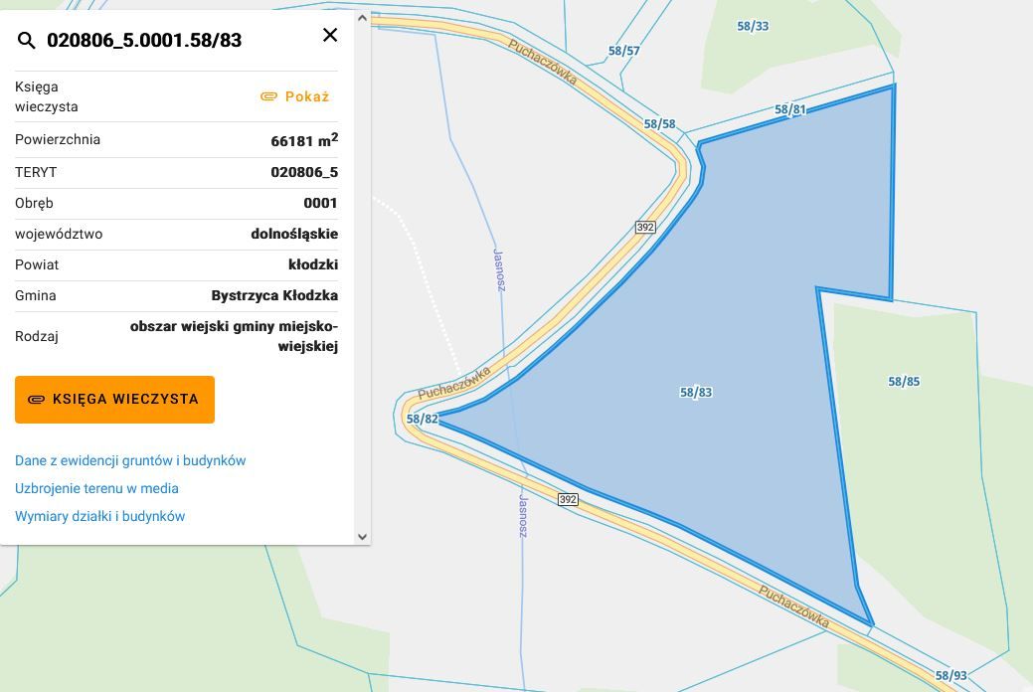Select parcel label 58/83 on the map
Screen dimensions: 1033x692
(695, 392)
